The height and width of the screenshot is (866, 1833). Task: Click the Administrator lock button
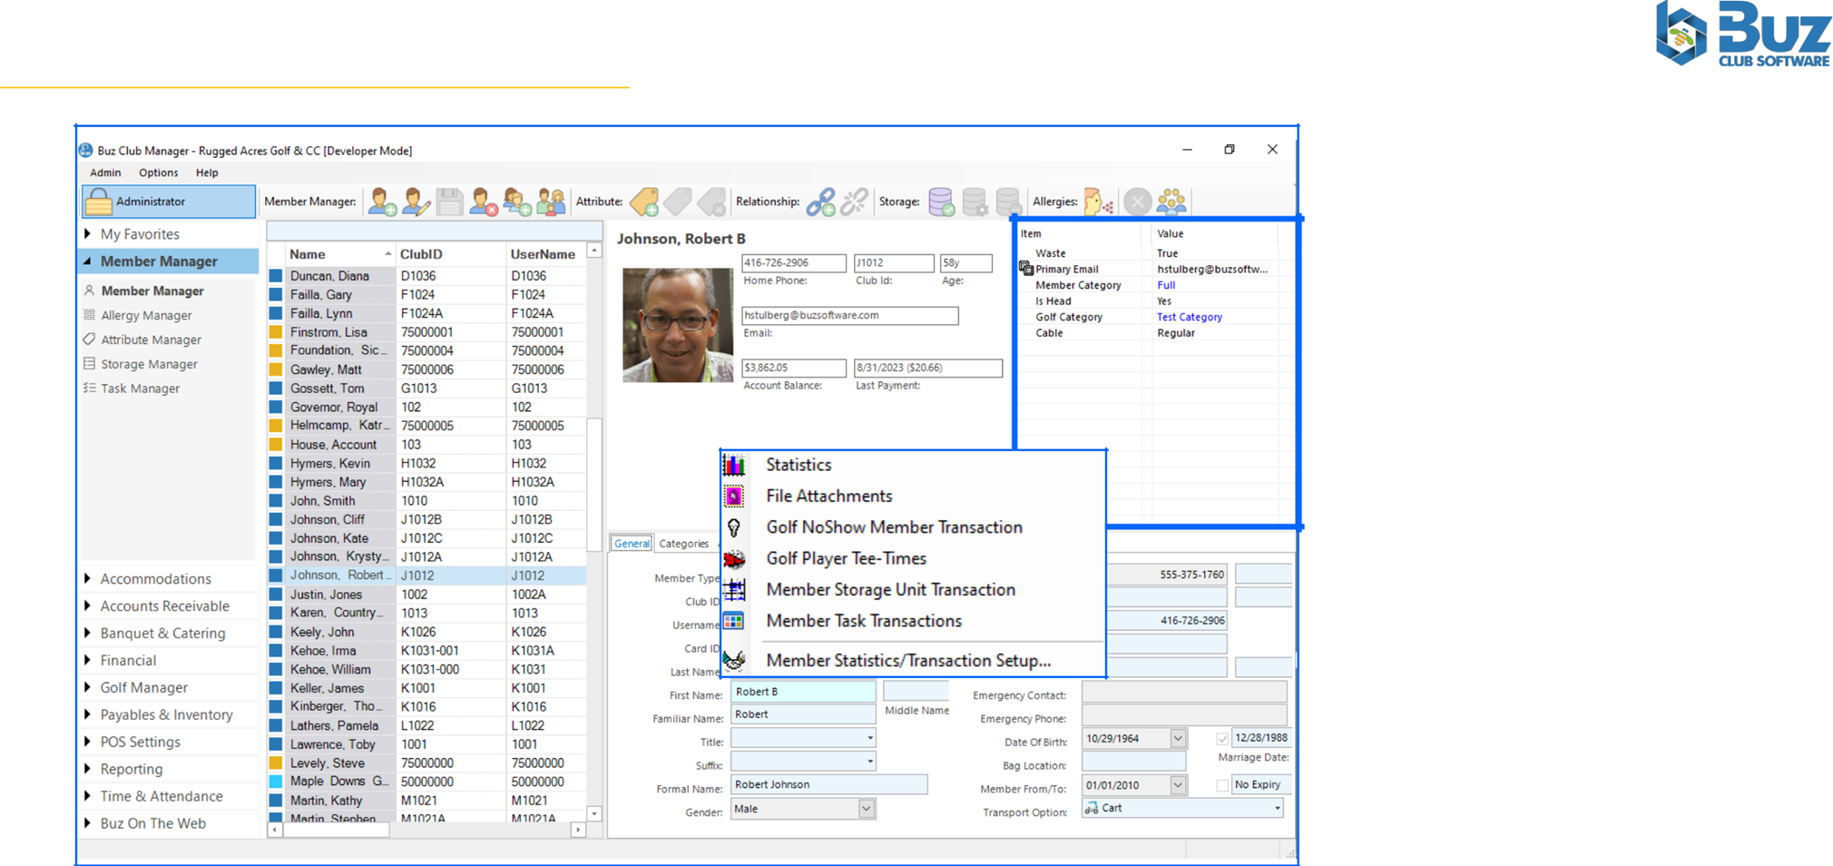169,202
